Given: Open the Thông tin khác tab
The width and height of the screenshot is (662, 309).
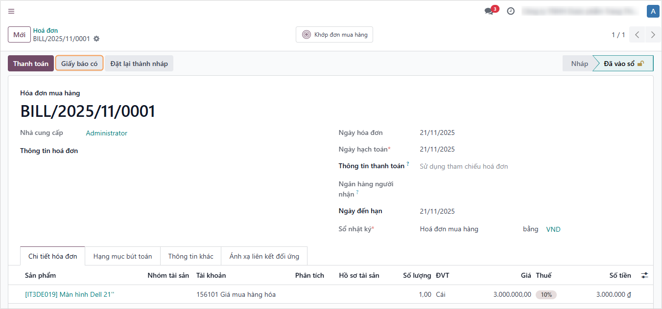Looking at the screenshot, I should 190,256.
